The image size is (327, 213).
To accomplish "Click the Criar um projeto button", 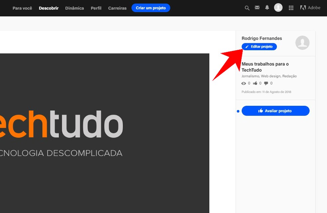I will [151, 8].
